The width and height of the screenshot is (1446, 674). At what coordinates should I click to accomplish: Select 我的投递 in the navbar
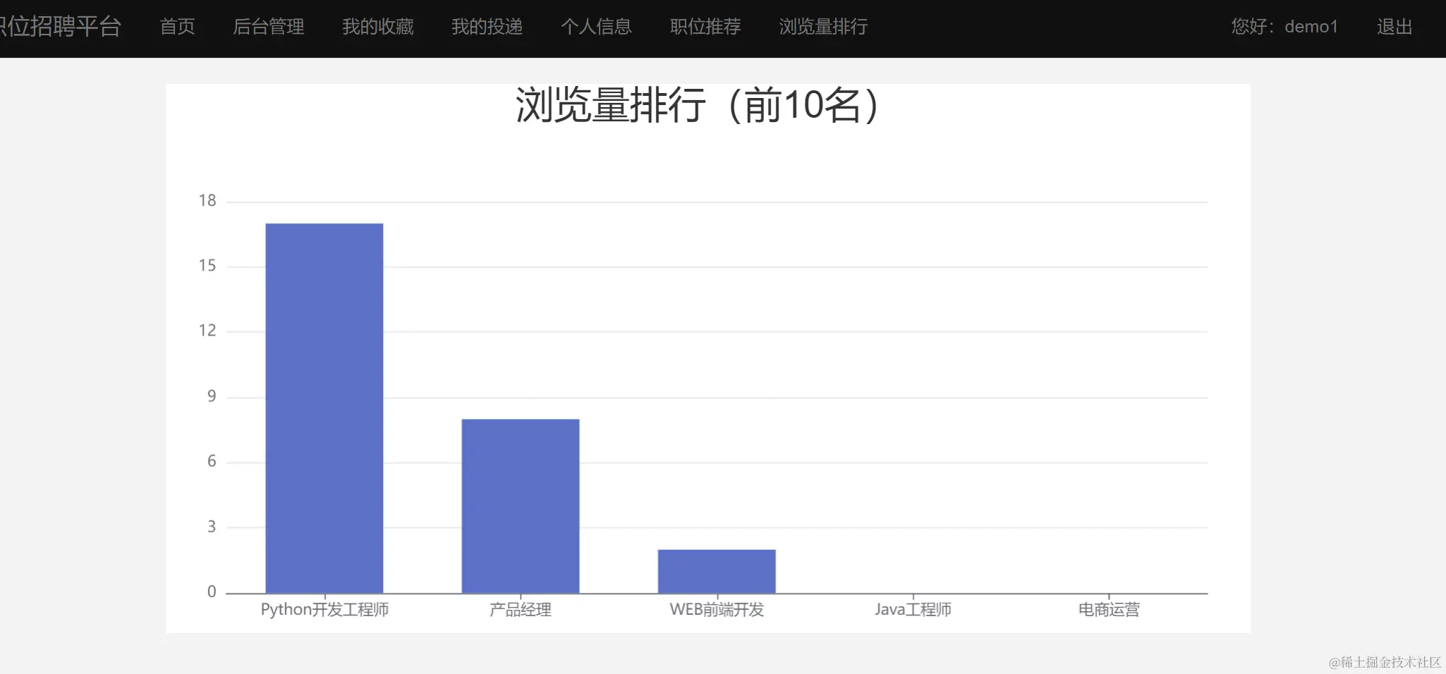(487, 27)
